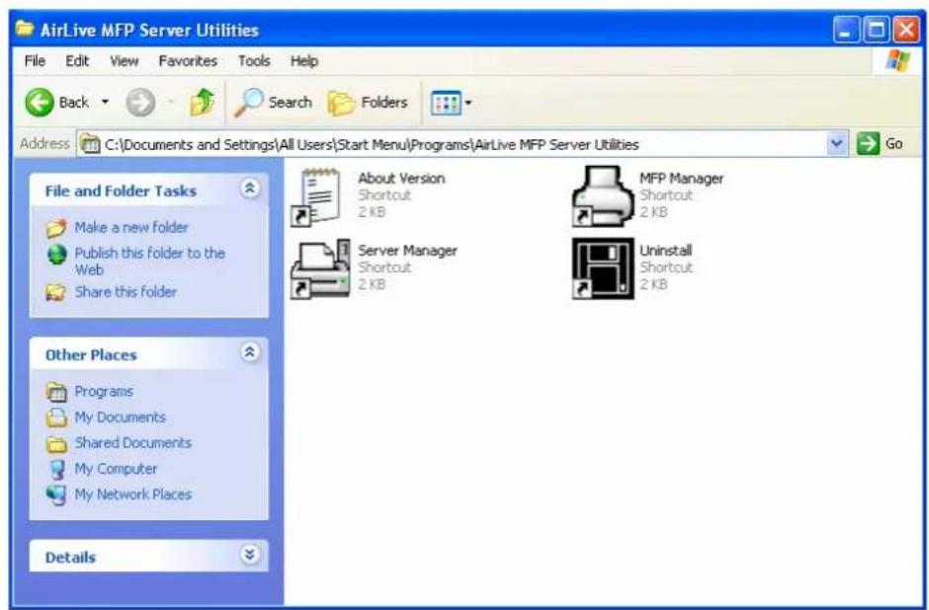The width and height of the screenshot is (929, 610).
Task: Go to Programs link
Action: (x=104, y=391)
